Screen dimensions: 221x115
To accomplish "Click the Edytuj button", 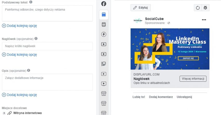I will pyautogui.click(x=140, y=8).
